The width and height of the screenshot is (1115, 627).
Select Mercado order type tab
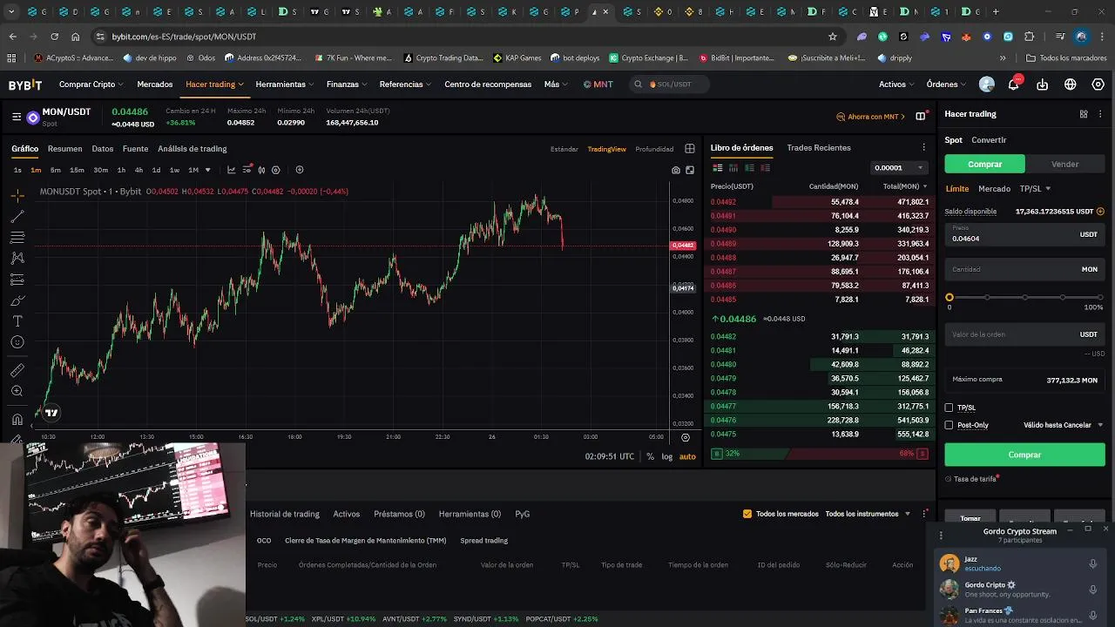pyautogui.click(x=994, y=189)
